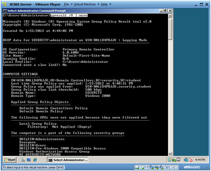This screenshot has height=171, width=211.
Task: Click the 'NT AUTHORITY\NETWORK' entry
Action: click(x=40, y=155)
